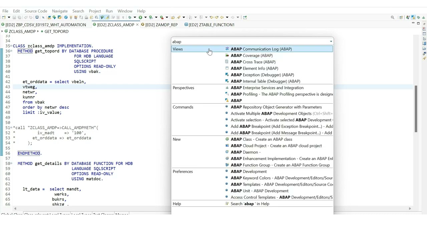Click the ZCLASS_AMDP class icon in breadcrumb
The height and width of the screenshot is (240, 427).
tap(6, 31)
